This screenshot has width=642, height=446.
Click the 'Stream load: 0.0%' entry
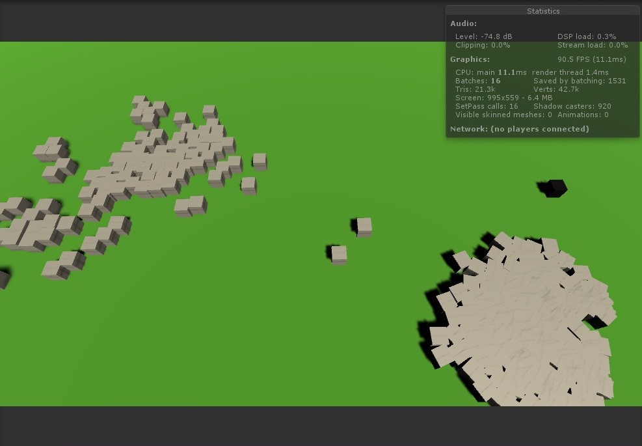[x=593, y=45]
